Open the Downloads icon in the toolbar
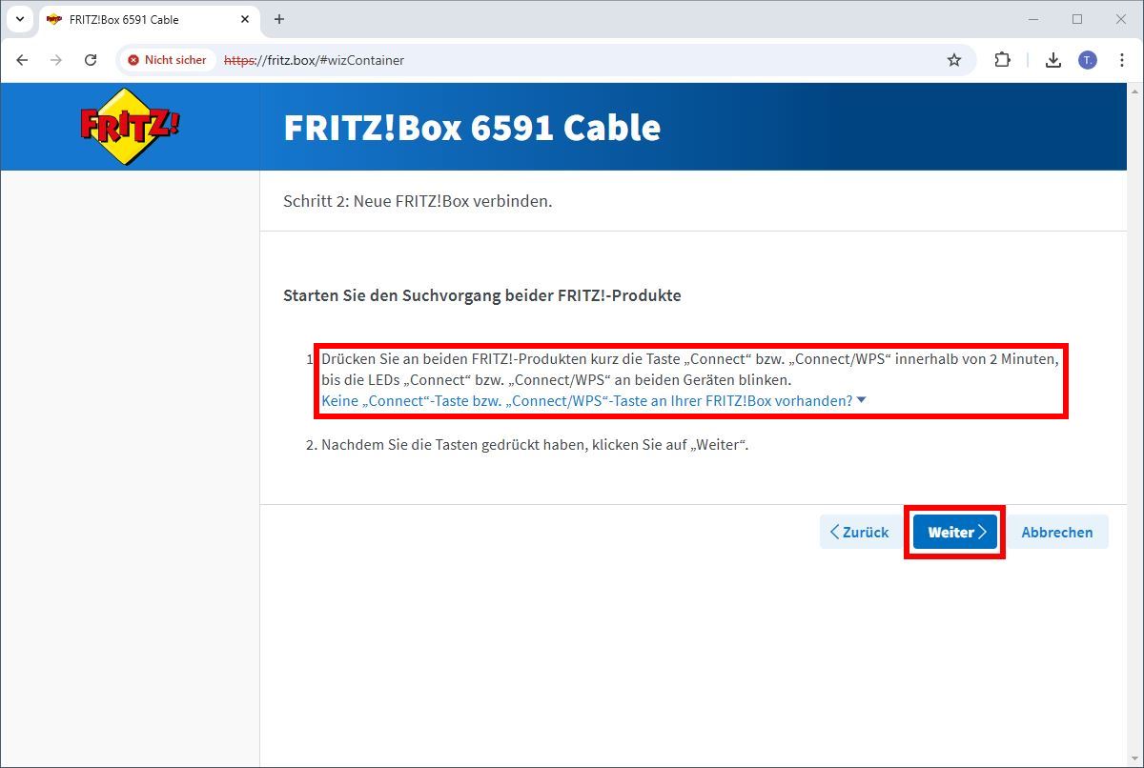Viewport: 1144px width, 768px height. pyautogui.click(x=1052, y=59)
